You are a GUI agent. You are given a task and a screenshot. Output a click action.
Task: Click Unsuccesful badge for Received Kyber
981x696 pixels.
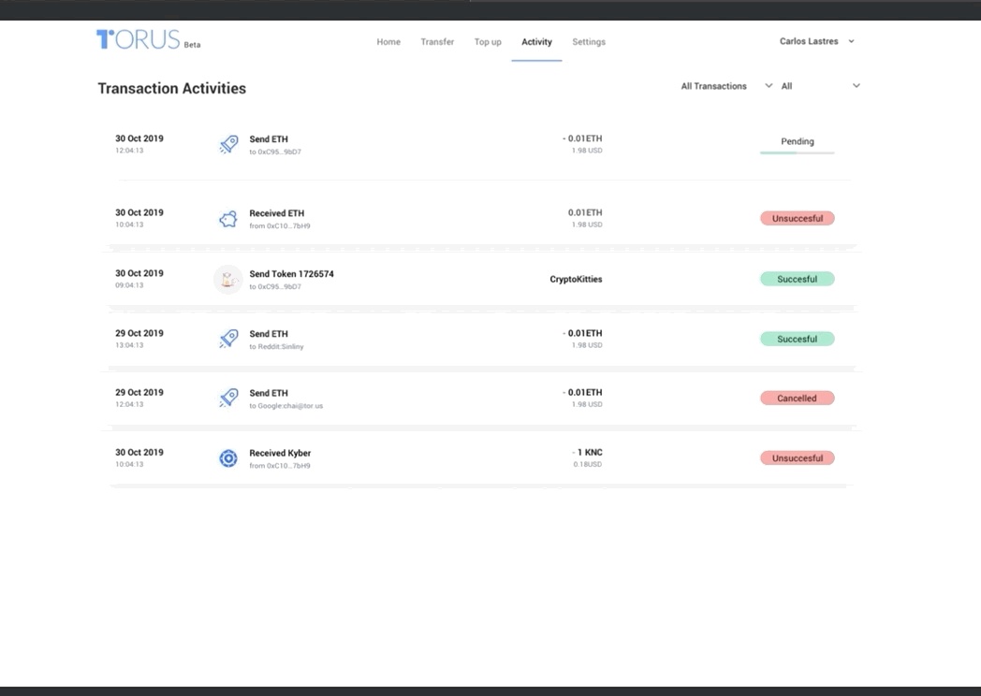798,458
